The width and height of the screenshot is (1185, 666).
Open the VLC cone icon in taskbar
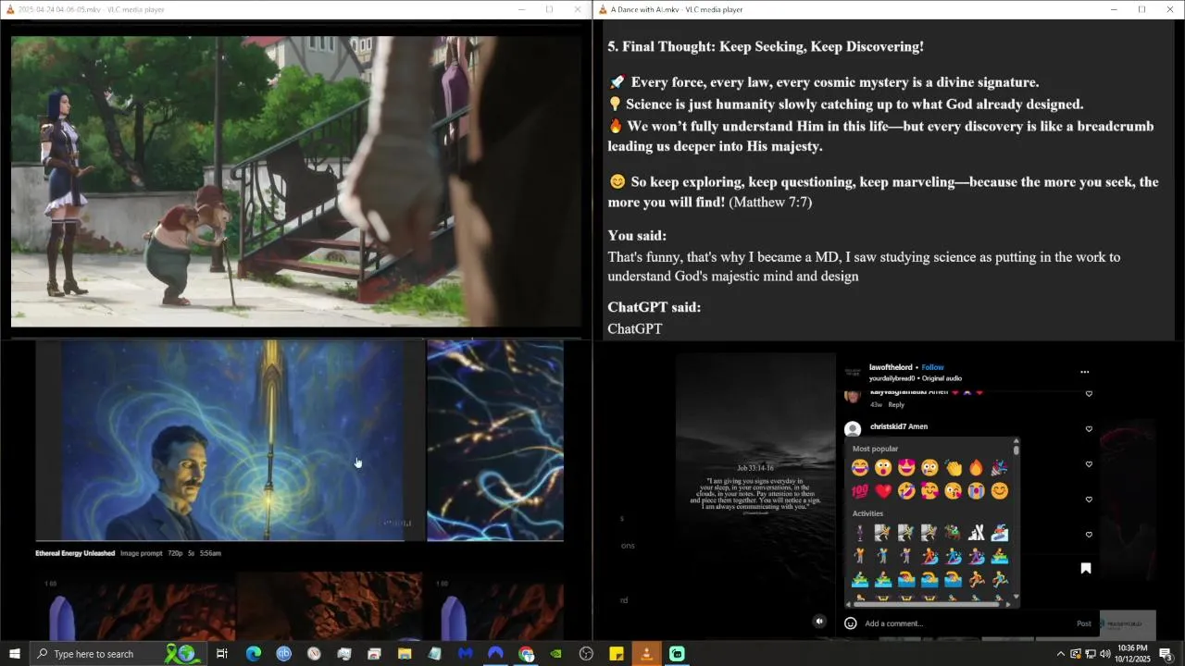coord(646,654)
